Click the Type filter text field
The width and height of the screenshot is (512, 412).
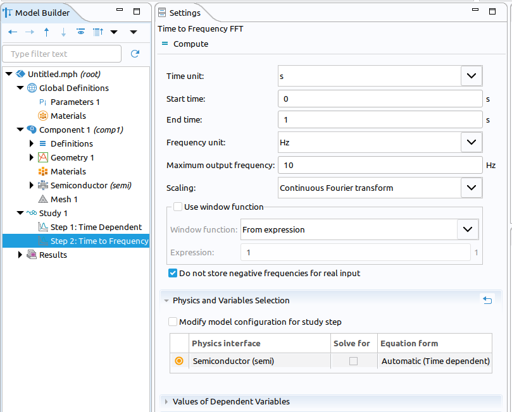62,54
